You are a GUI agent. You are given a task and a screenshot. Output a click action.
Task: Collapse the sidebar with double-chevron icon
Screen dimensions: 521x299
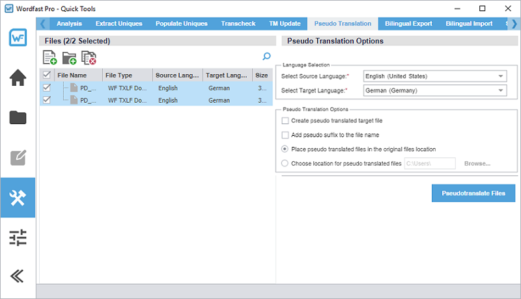pos(18,276)
